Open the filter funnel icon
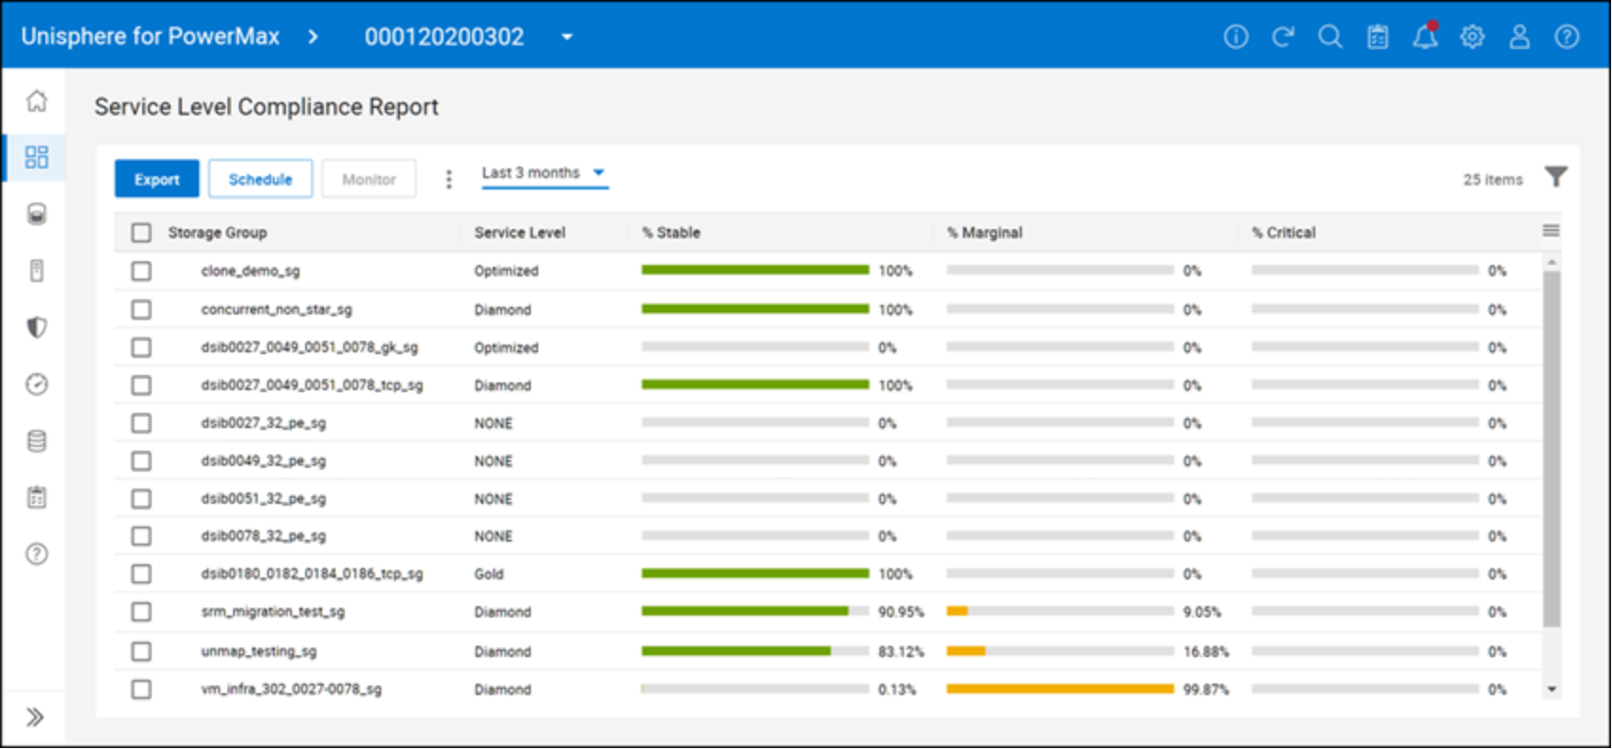Viewport: 1612px width, 749px height. tap(1556, 177)
